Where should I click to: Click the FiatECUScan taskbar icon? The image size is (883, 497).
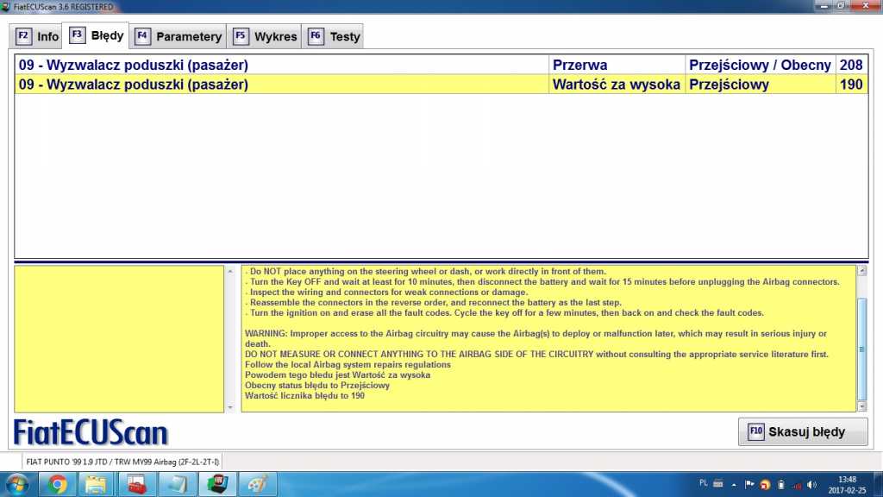click(216, 484)
